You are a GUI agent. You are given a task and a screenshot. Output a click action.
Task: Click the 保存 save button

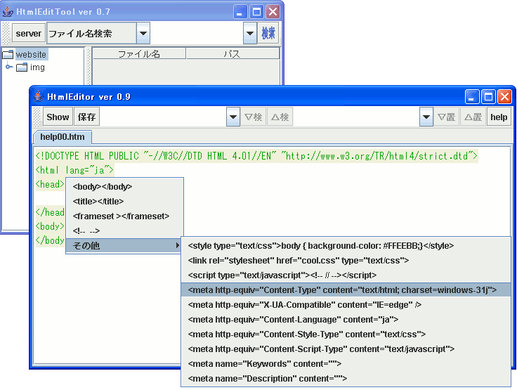coord(87,117)
